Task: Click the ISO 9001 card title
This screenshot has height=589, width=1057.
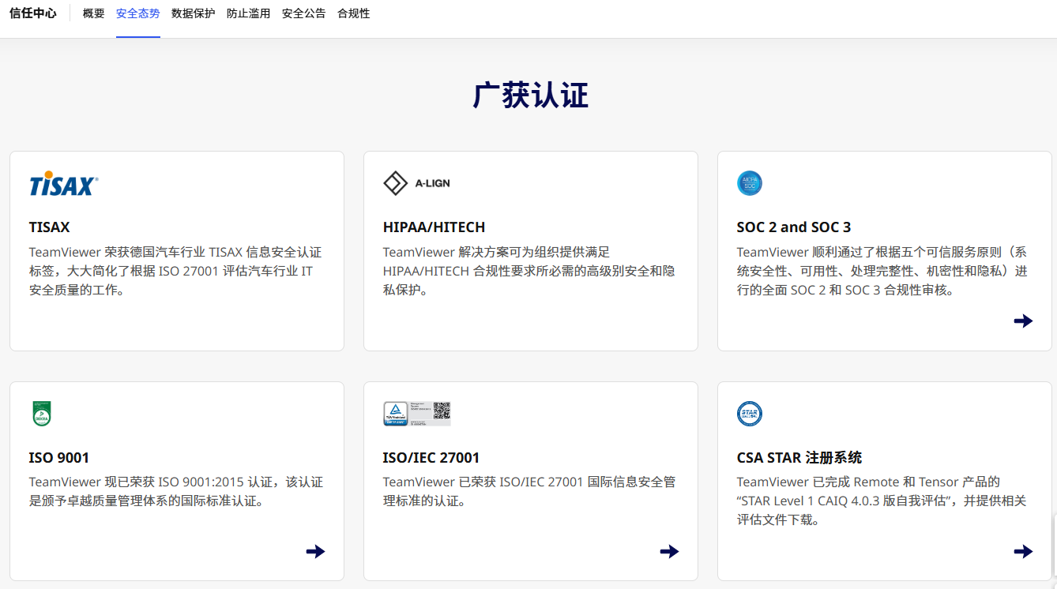Action: [59, 458]
